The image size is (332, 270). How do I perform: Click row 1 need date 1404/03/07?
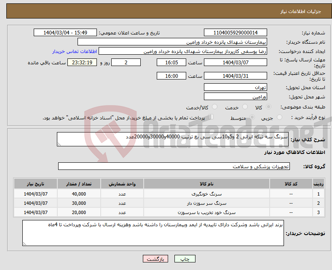pos(35,194)
